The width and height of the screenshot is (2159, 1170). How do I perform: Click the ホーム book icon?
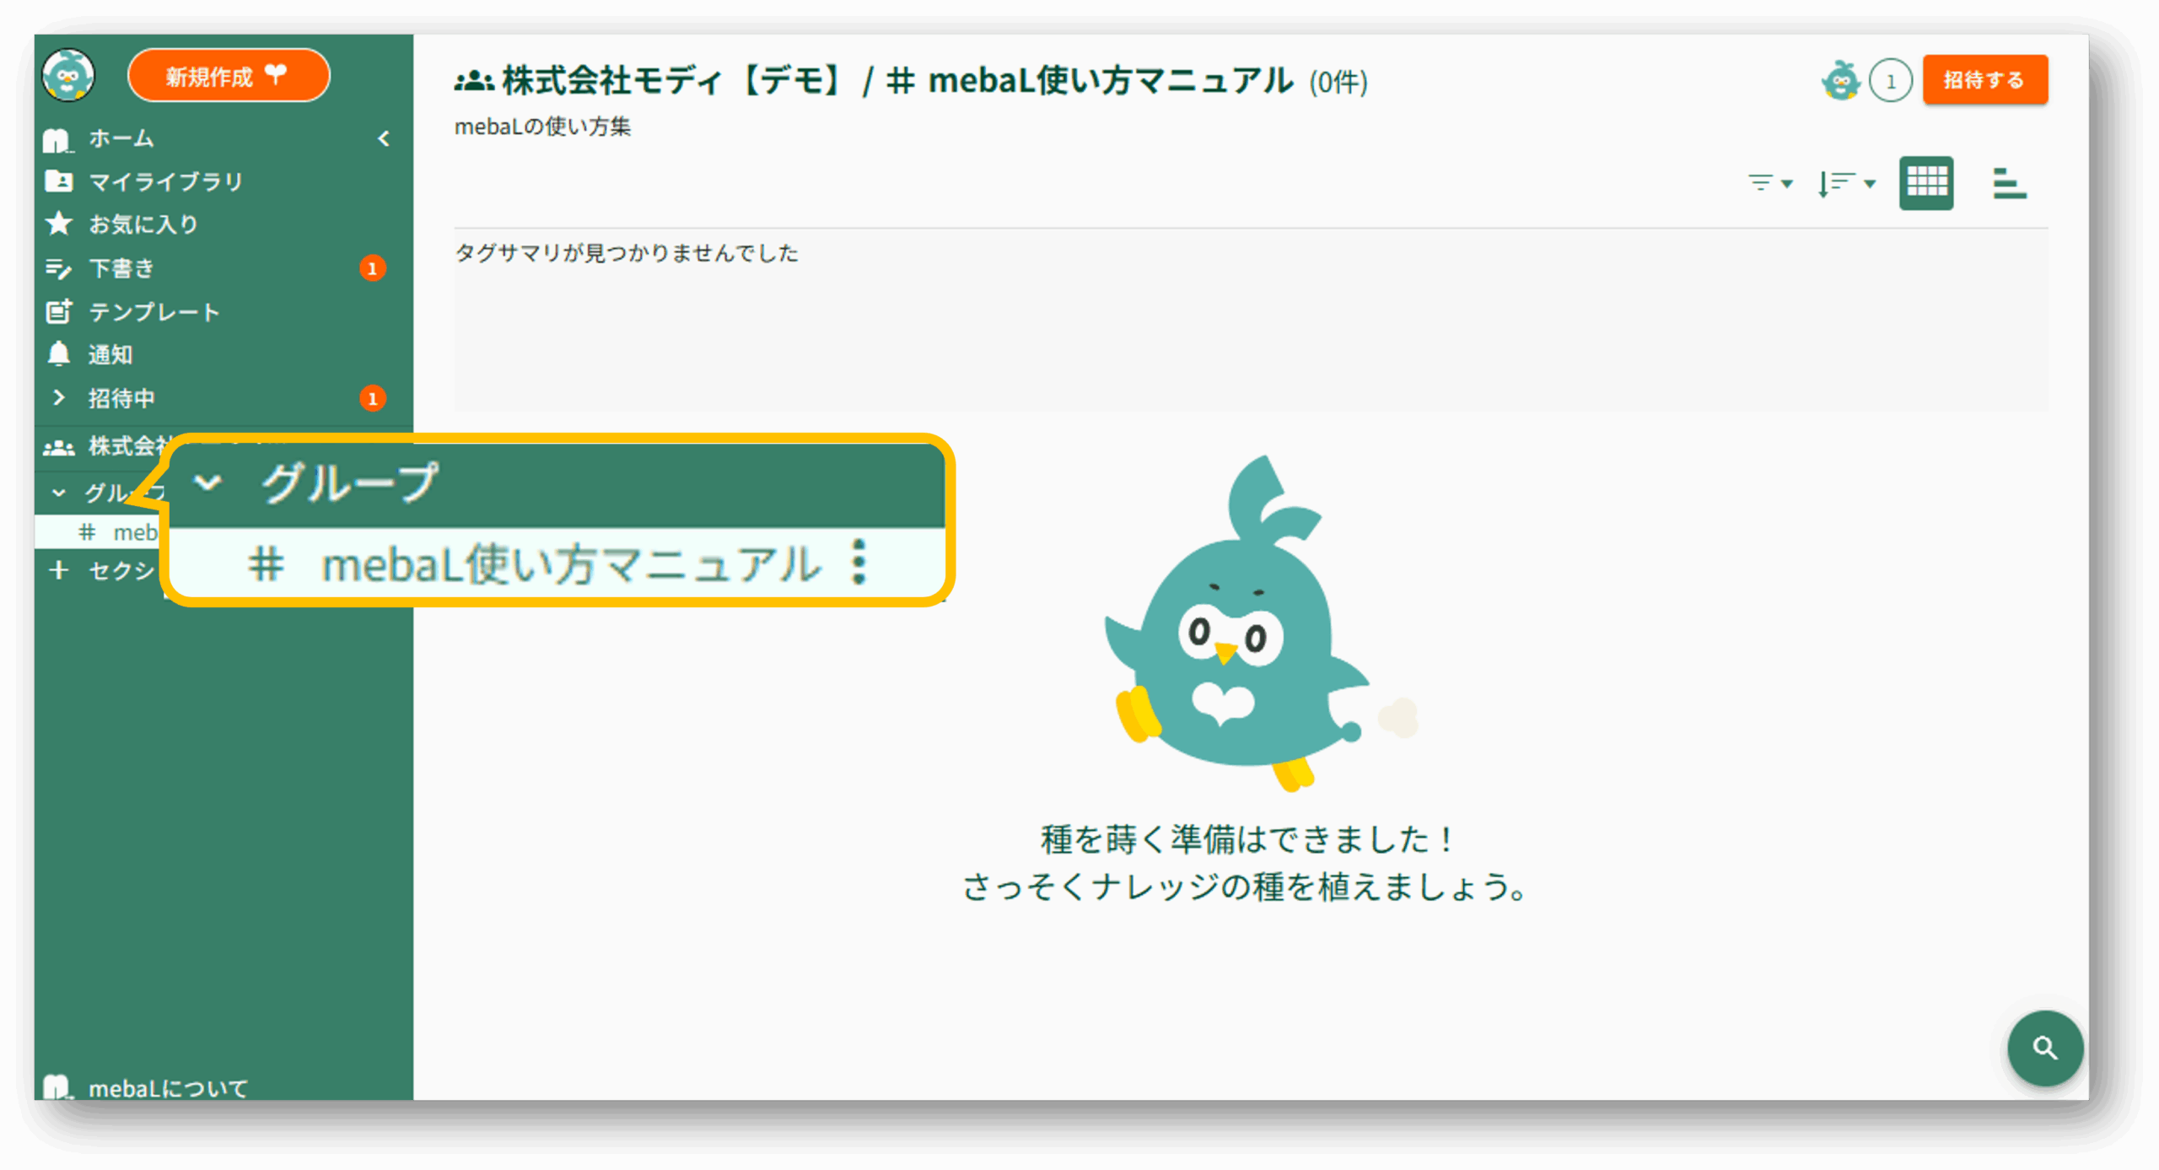click(57, 139)
